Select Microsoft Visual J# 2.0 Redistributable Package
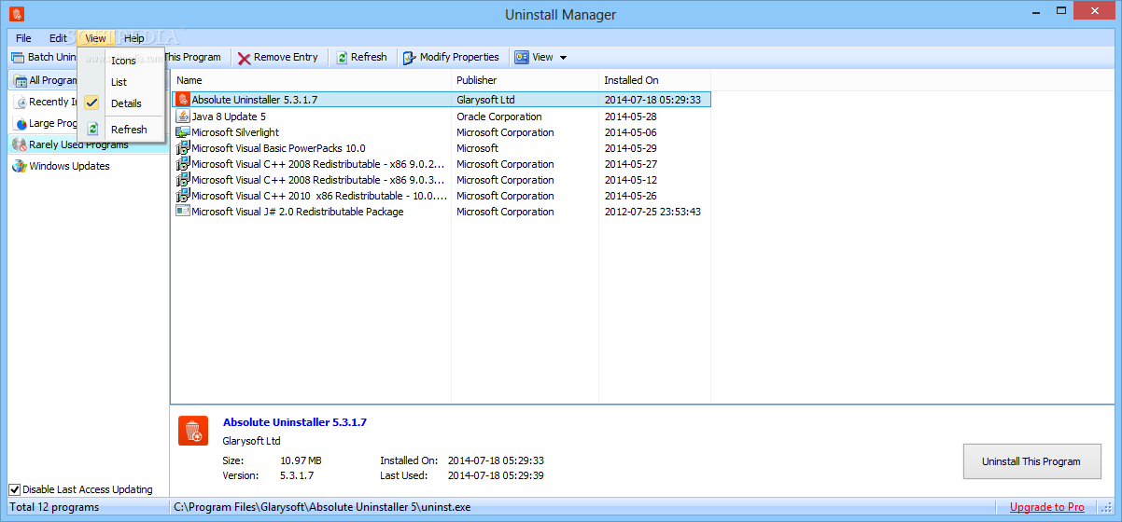 point(298,212)
